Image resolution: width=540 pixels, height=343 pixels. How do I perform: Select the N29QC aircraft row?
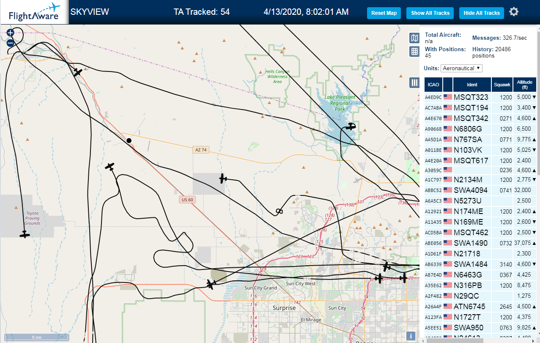[481, 296]
